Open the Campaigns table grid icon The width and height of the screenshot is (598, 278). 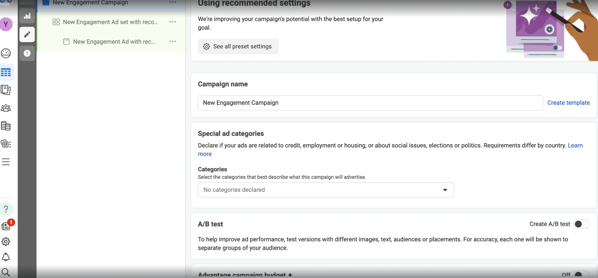coord(6,72)
